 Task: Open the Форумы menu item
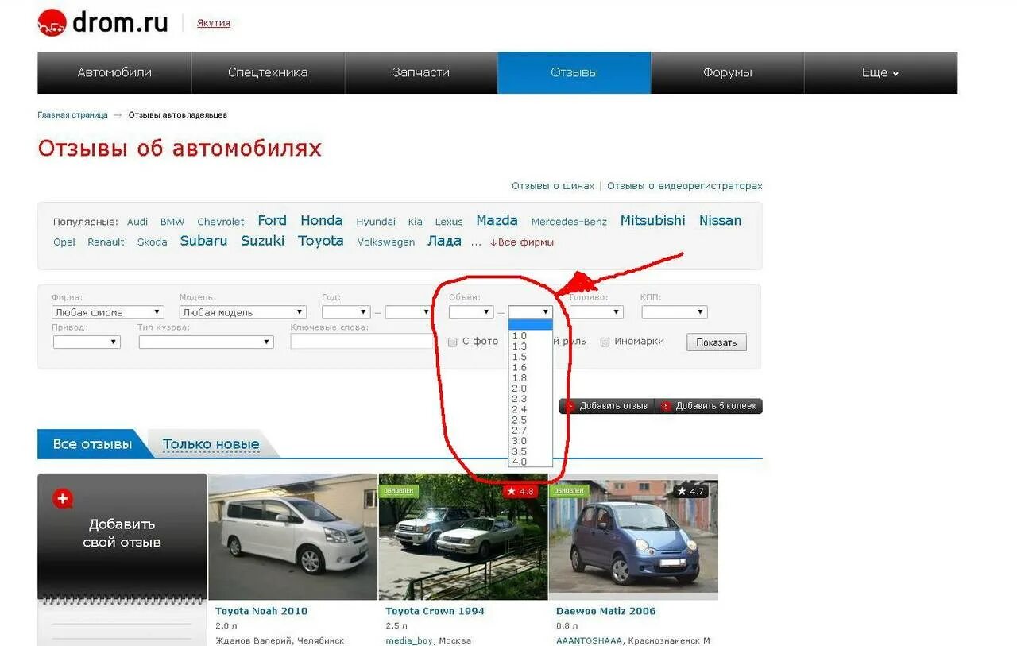point(727,72)
